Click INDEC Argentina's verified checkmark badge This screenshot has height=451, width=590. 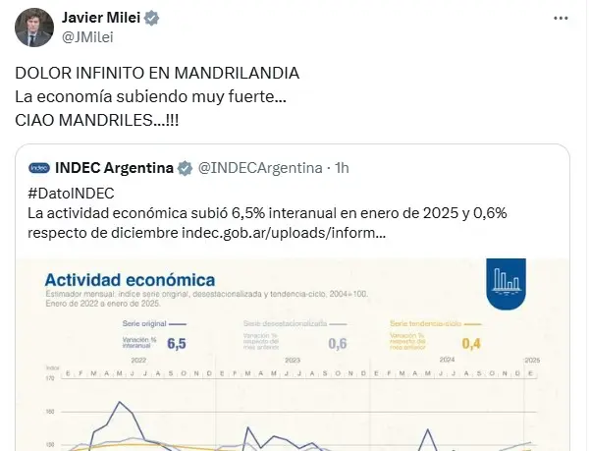[x=185, y=168]
